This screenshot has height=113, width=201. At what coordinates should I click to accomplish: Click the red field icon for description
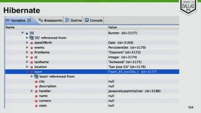point(36,87)
